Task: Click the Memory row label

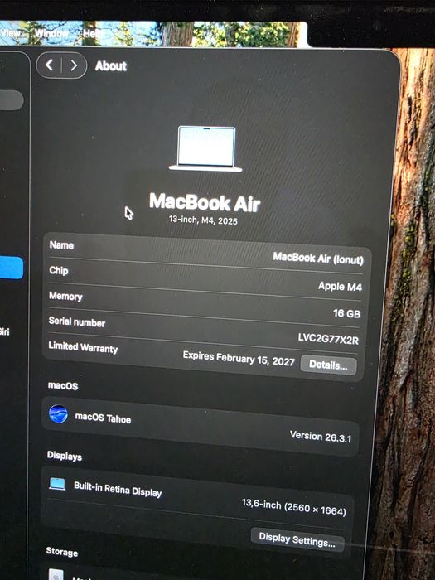Action: (65, 296)
